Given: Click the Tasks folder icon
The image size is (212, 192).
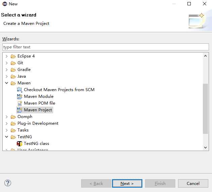Looking at the screenshot, I should click(13, 130).
